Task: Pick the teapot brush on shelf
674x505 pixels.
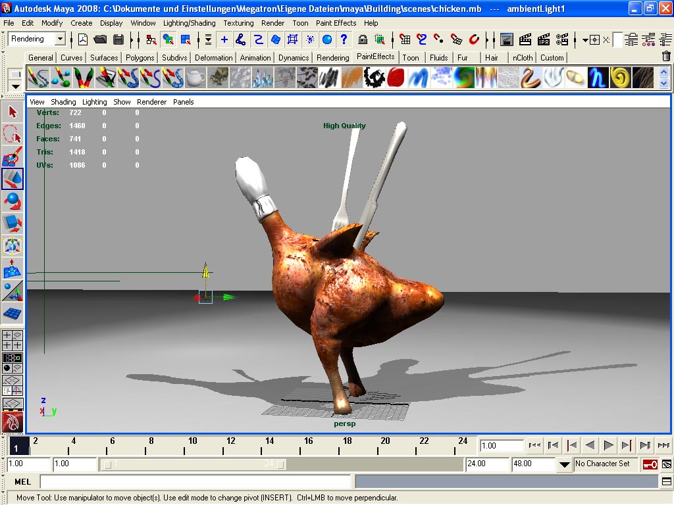Action: coord(195,78)
